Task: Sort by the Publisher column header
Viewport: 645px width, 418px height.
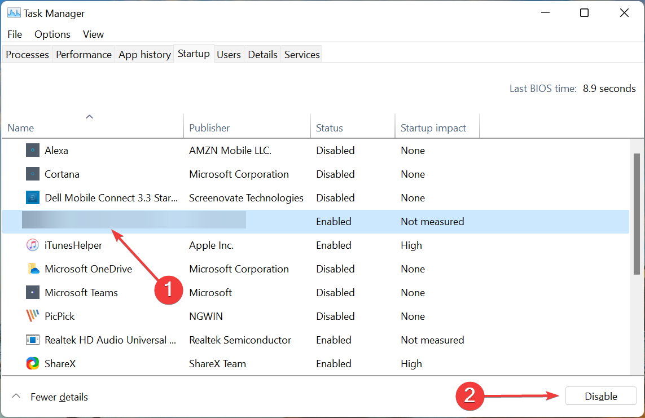Action: 247,126
